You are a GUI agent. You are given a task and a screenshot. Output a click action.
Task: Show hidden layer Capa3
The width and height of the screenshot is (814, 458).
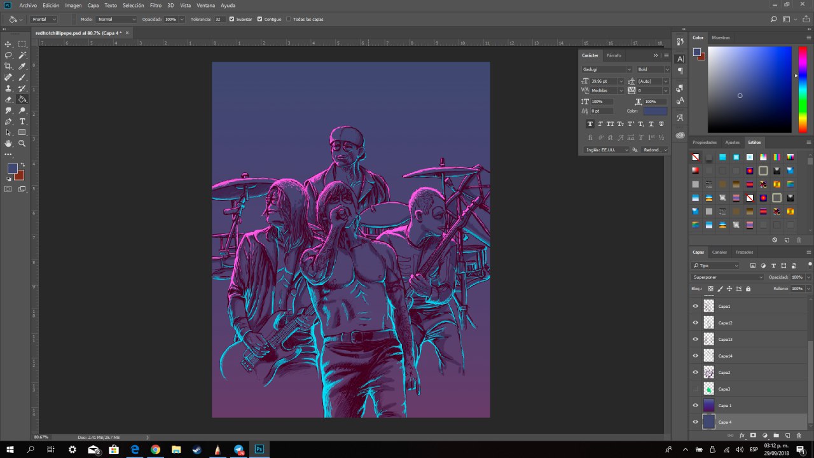[x=695, y=389]
